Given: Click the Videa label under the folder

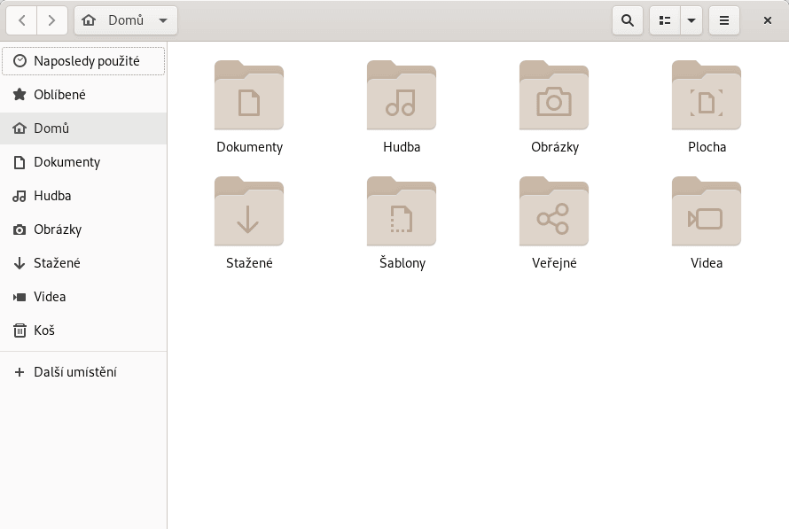Looking at the screenshot, I should tap(707, 263).
